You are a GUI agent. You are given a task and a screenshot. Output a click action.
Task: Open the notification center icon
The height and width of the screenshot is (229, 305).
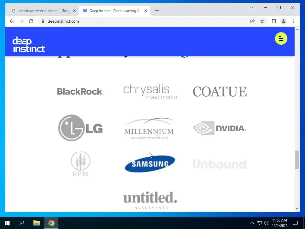tap(295, 223)
